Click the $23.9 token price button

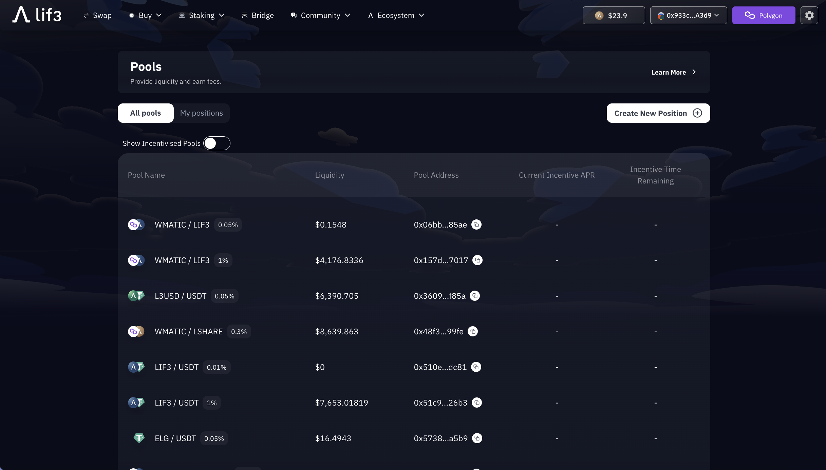click(x=614, y=15)
